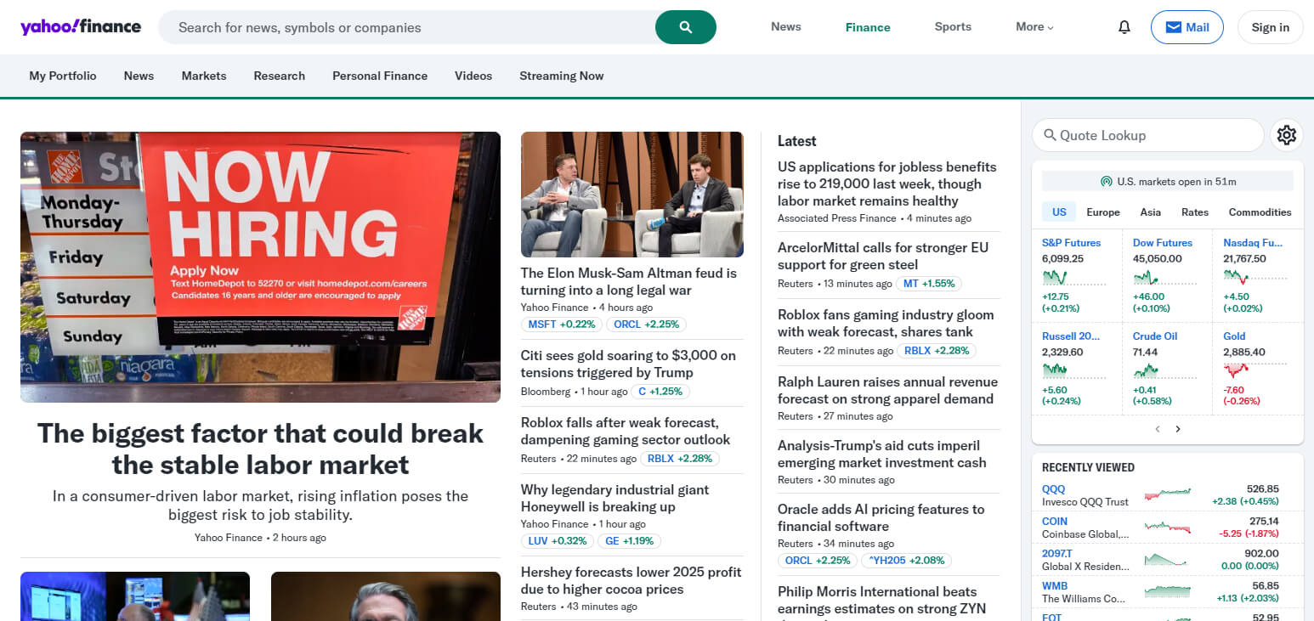
Task: Open the notifications bell
Action: click(x=1124, y=27)
